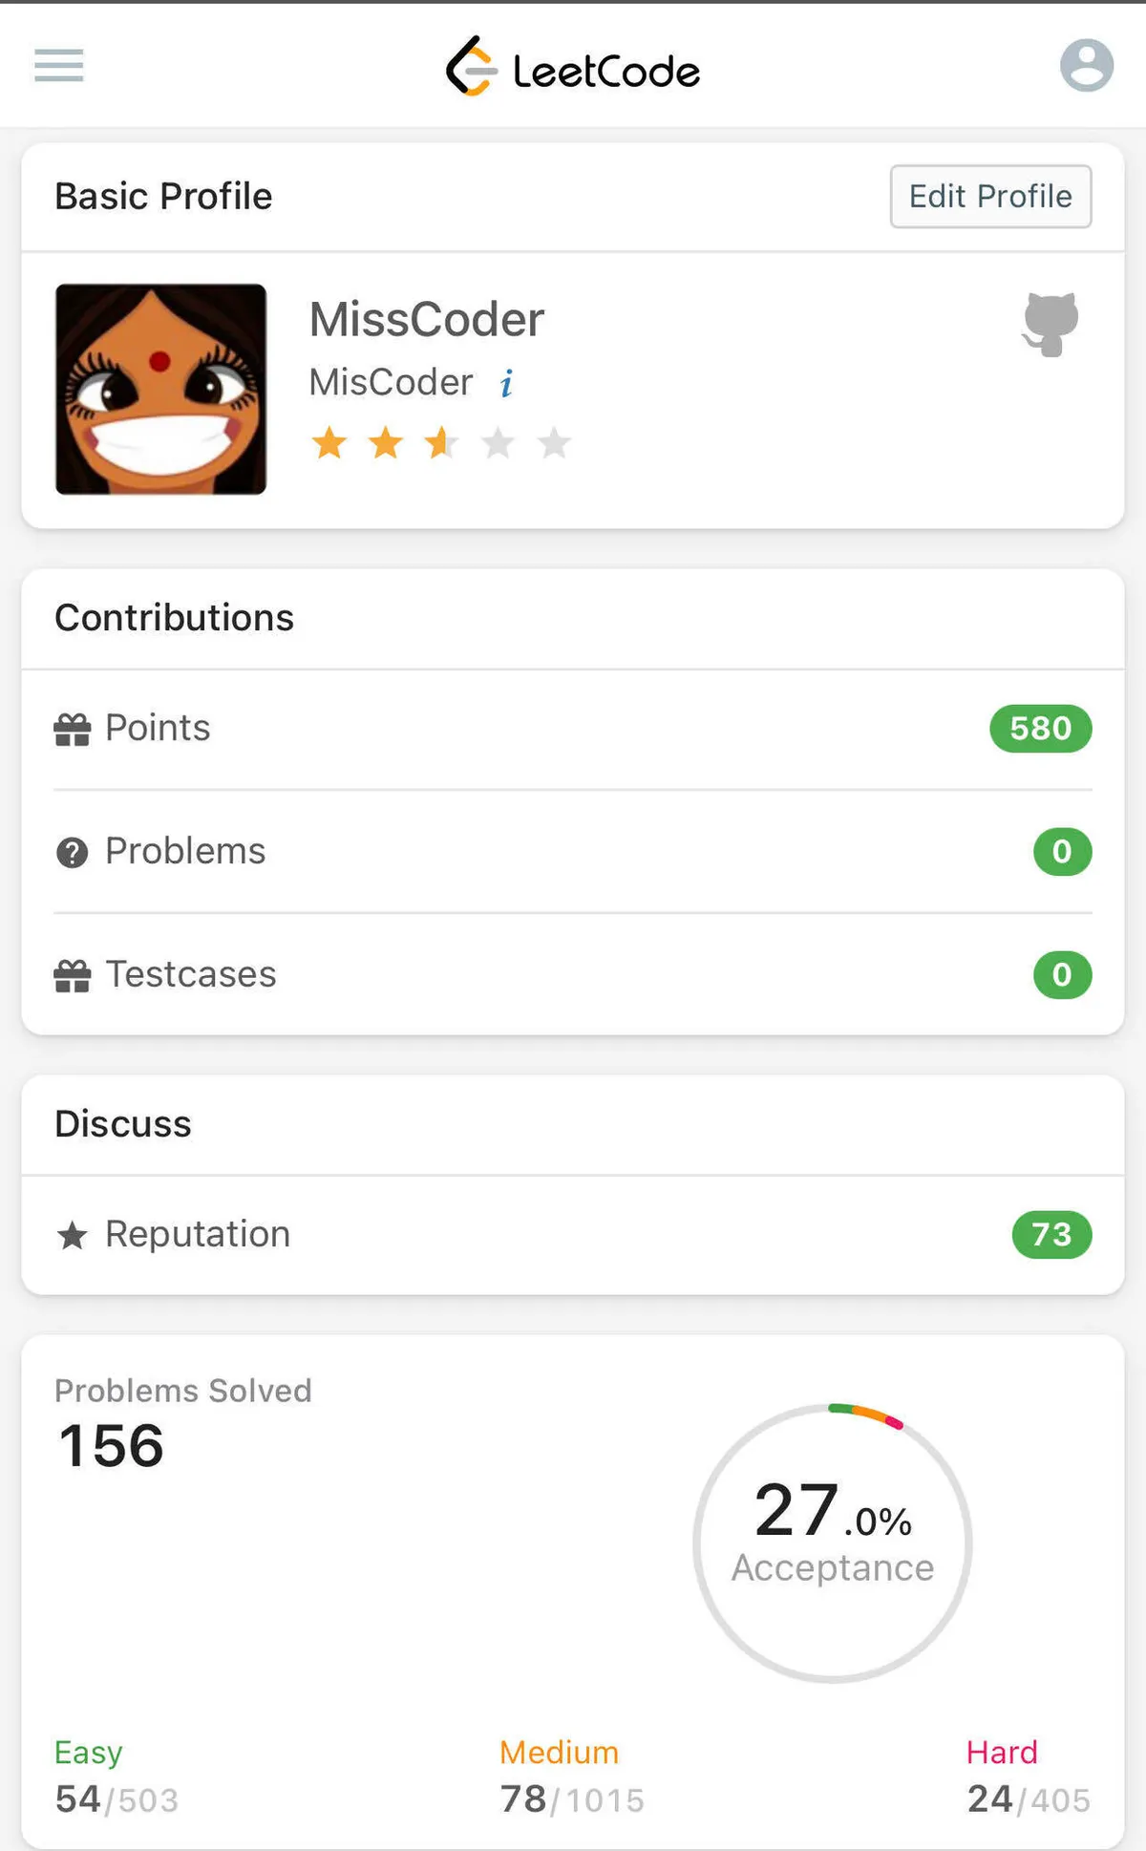Click the gift icon next to Points
The height and width of the screenshot is (1851, 1146).
click(x=73, y=729)
